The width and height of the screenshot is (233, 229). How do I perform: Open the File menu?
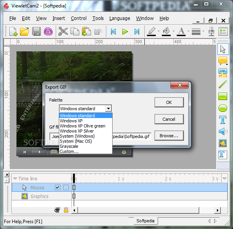(13, 18)
